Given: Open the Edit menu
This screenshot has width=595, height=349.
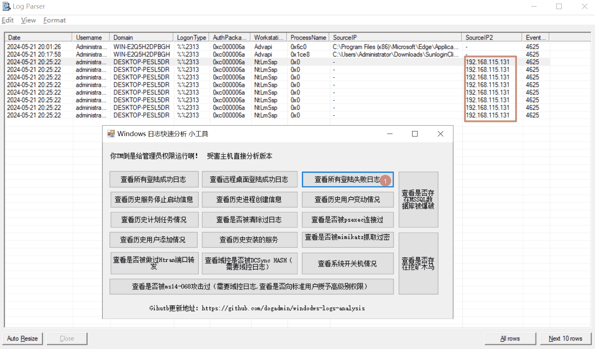Looking at the screenshot, I should [8, 20].
